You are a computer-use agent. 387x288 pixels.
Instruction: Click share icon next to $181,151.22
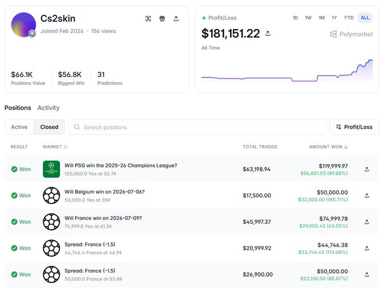point(268,34)
